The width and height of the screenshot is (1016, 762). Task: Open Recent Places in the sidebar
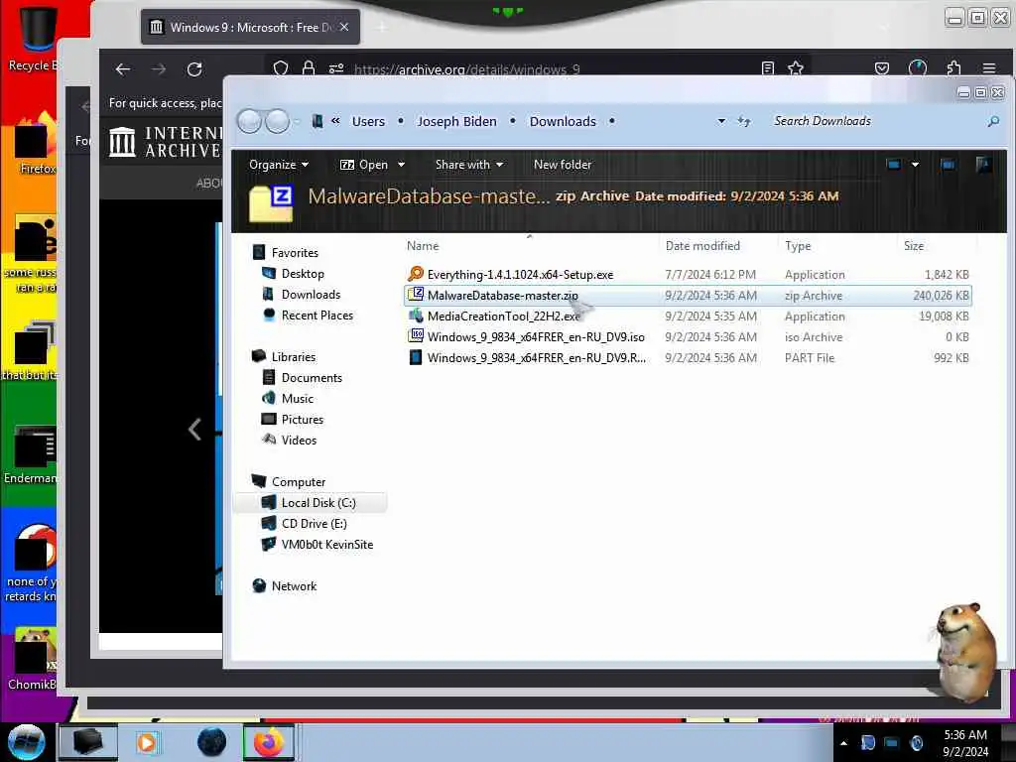click(317, 315)
